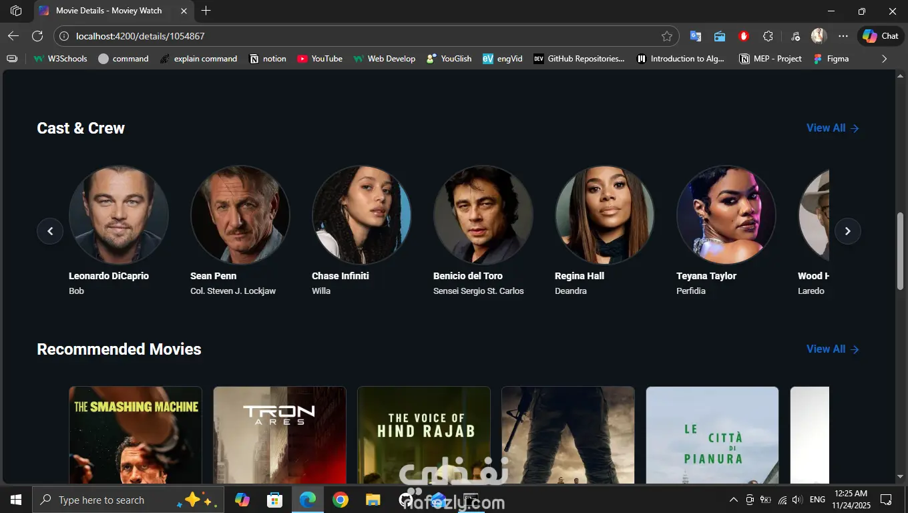Open File Explorer from the taskbar
The width and height of the screenshot is (908, 513).
tap(373, 500)
